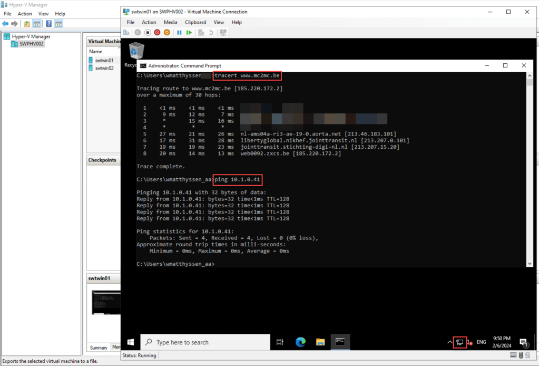Viewport: 539px width, 366px height.
Task: Select SWPHV002 server in the tree
Action: [x=32, y=44]
